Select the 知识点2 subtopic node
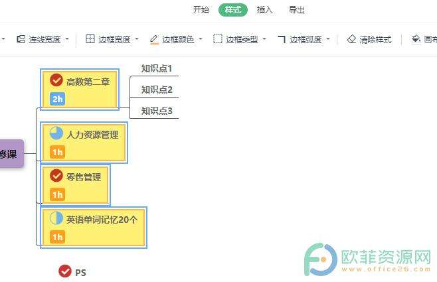The image size is (437, 282). 157,90
